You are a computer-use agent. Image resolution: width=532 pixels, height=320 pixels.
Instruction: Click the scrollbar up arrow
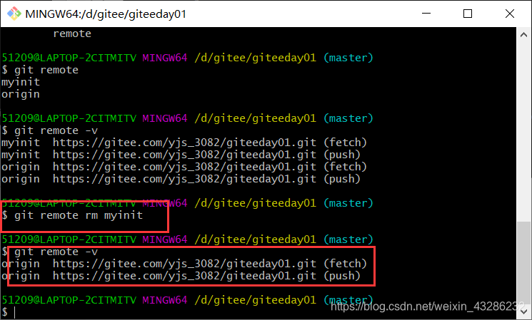523,35
